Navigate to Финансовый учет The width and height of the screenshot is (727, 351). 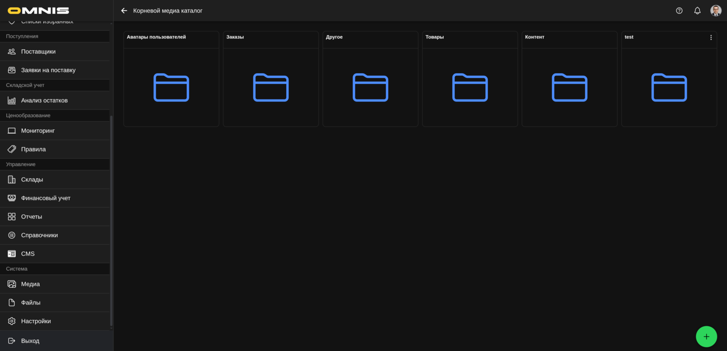45,198
